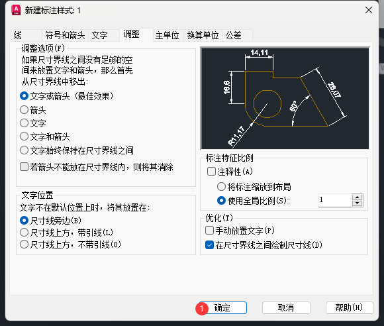Click the 取消 button
This screenshot has width=384, height=326.
[286, 307]
